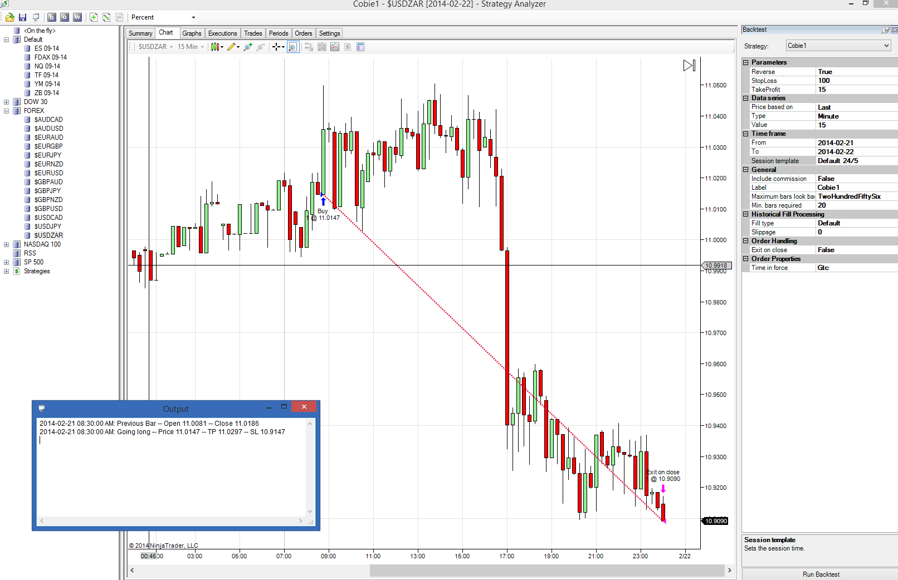Click the open folder icon in top toolbar
Viewport: 898px width, 580px height.
click(9, 17)
